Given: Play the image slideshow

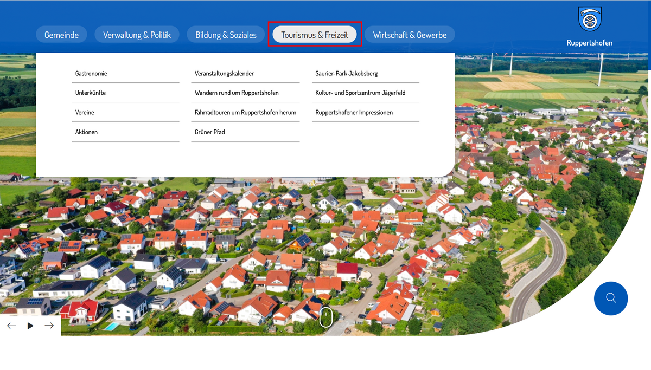Looking at the screenshot, I should point(30,326).
